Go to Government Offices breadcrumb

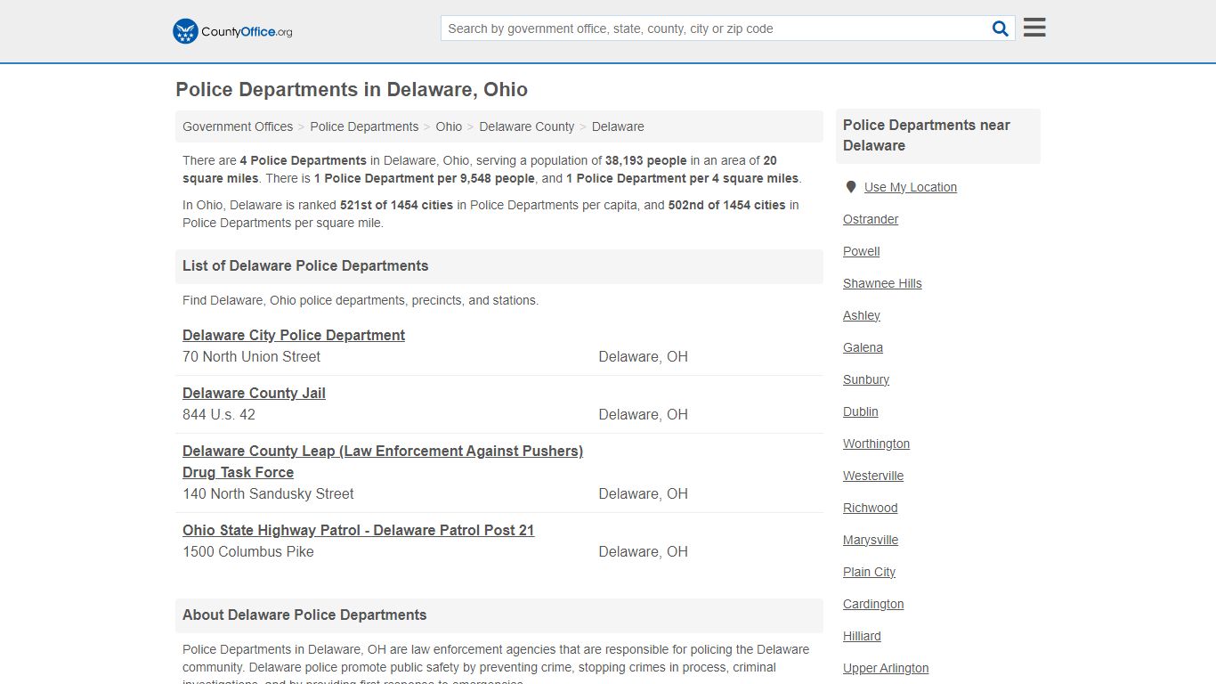[x=238, y=126]
